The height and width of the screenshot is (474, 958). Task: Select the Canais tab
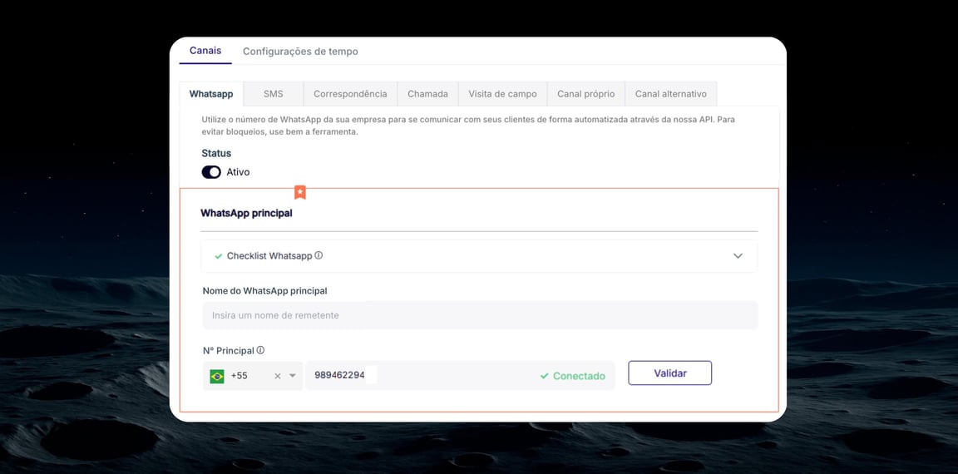[205, 51]
